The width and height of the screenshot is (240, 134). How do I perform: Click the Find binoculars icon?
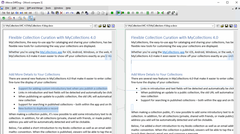coord(78,13)
